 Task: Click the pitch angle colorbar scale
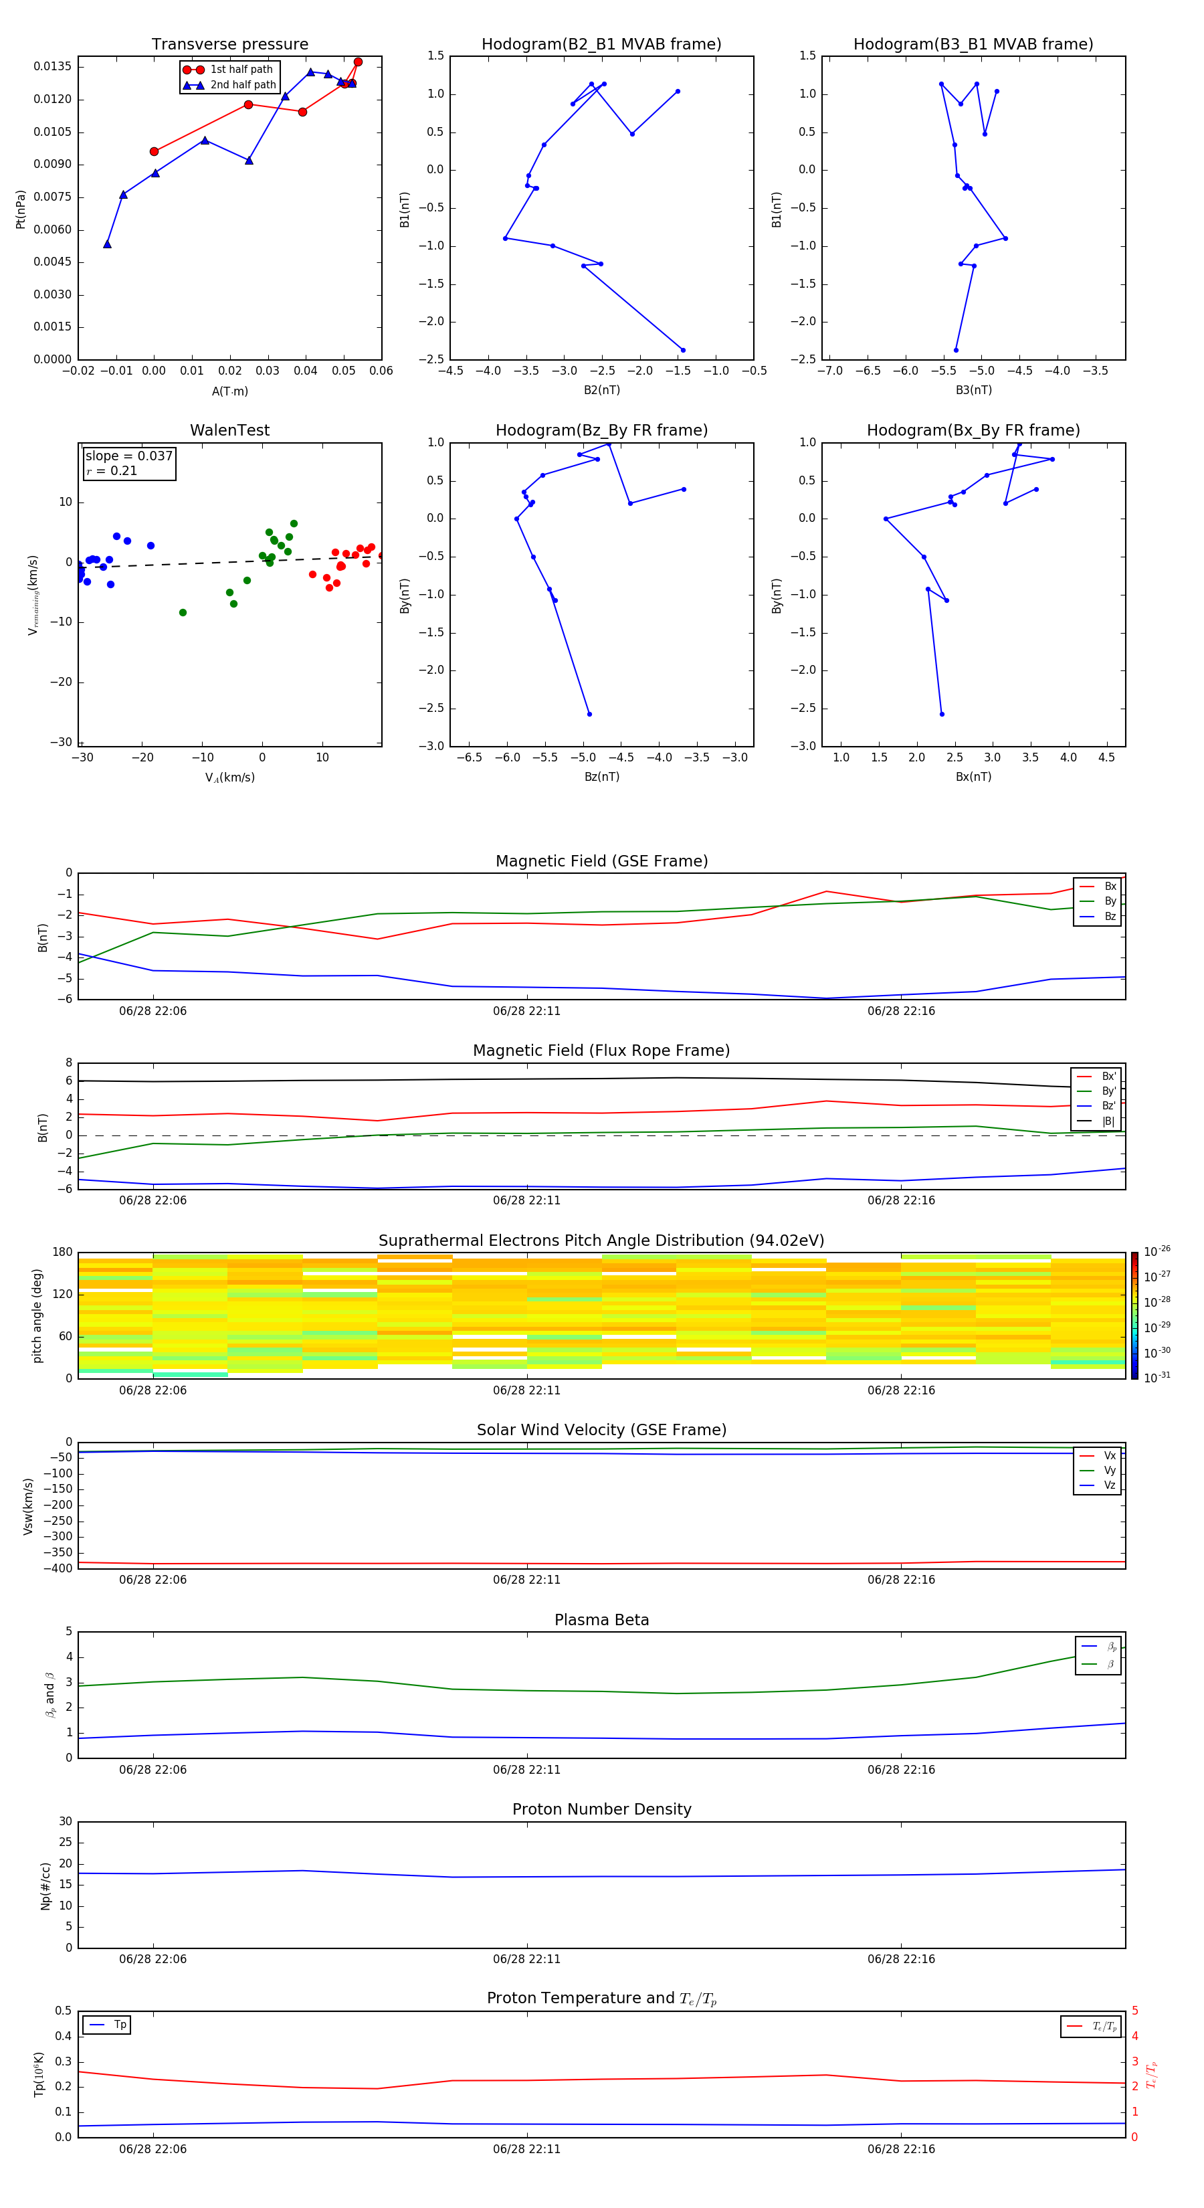tap(1134, 1315)
